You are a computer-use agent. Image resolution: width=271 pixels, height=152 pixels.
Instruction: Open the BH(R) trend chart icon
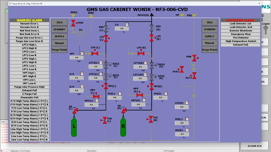187,130
